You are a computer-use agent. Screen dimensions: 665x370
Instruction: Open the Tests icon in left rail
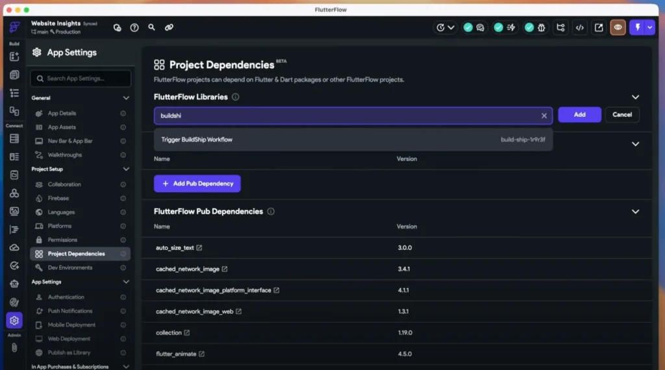[x=14, y=265]
